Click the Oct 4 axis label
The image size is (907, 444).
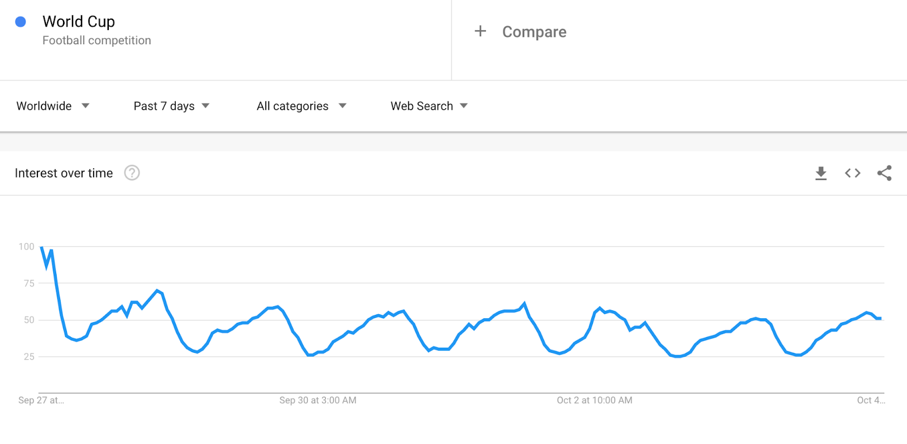(x=871, y=400)
